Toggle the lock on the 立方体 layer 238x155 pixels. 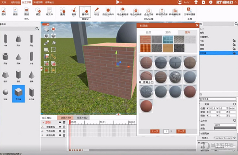coord(234,53)
